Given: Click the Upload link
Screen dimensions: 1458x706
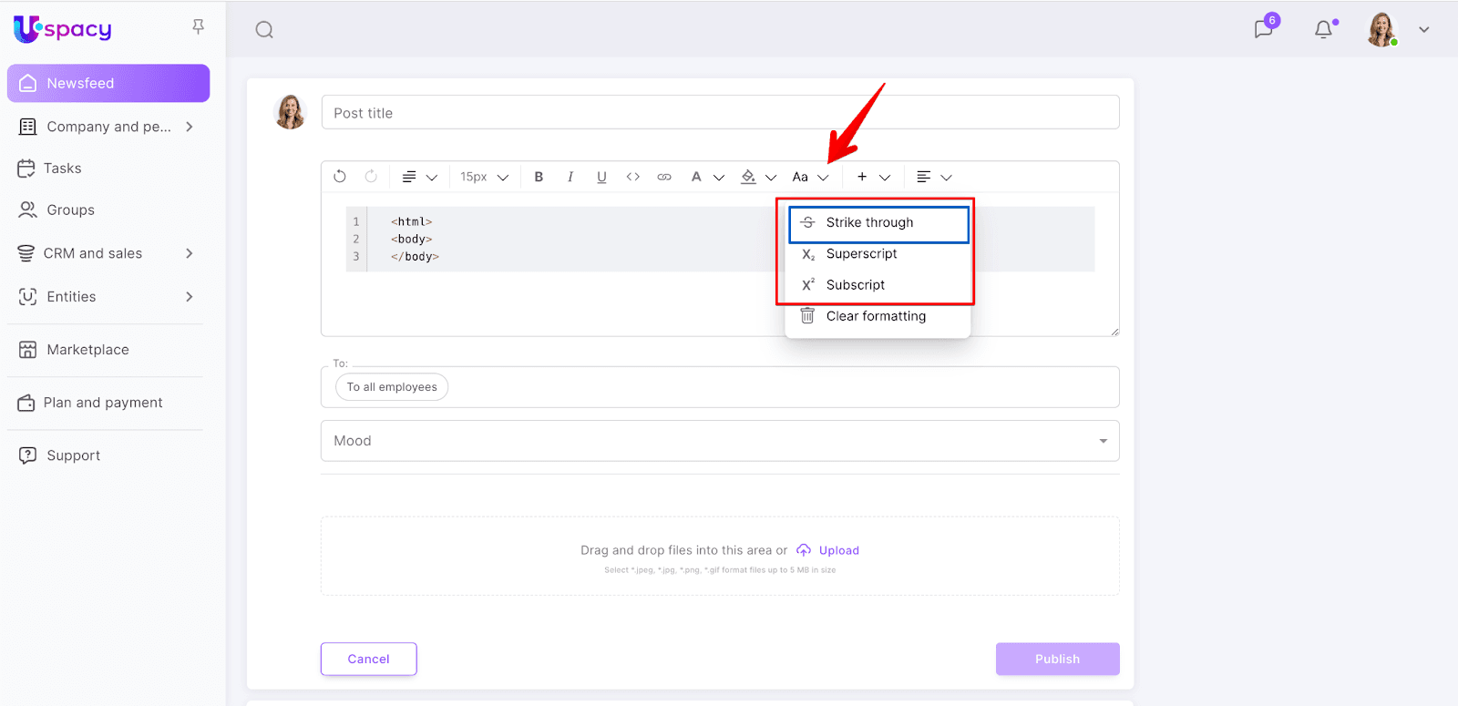Looking at the screenshot, I should click(838, 550).
